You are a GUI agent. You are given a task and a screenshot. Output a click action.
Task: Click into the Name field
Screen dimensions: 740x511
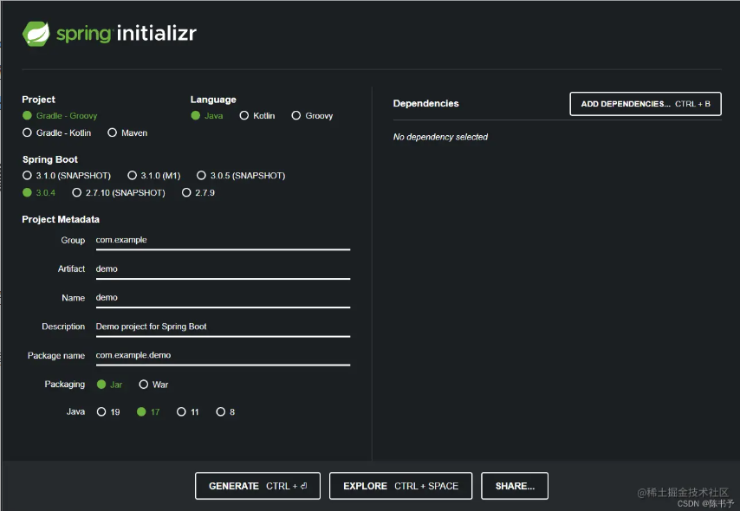223,298
